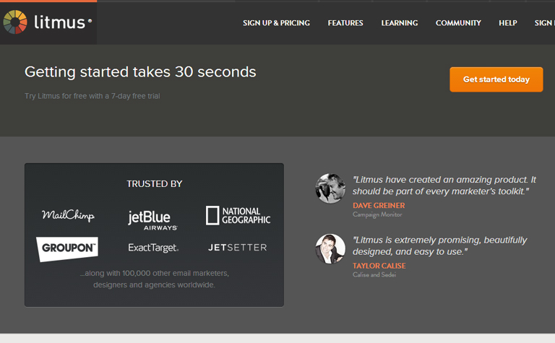Click the Litmus color wheel logo icon
The height and width of the screenshot is (343, 555).
click(15, 22)
